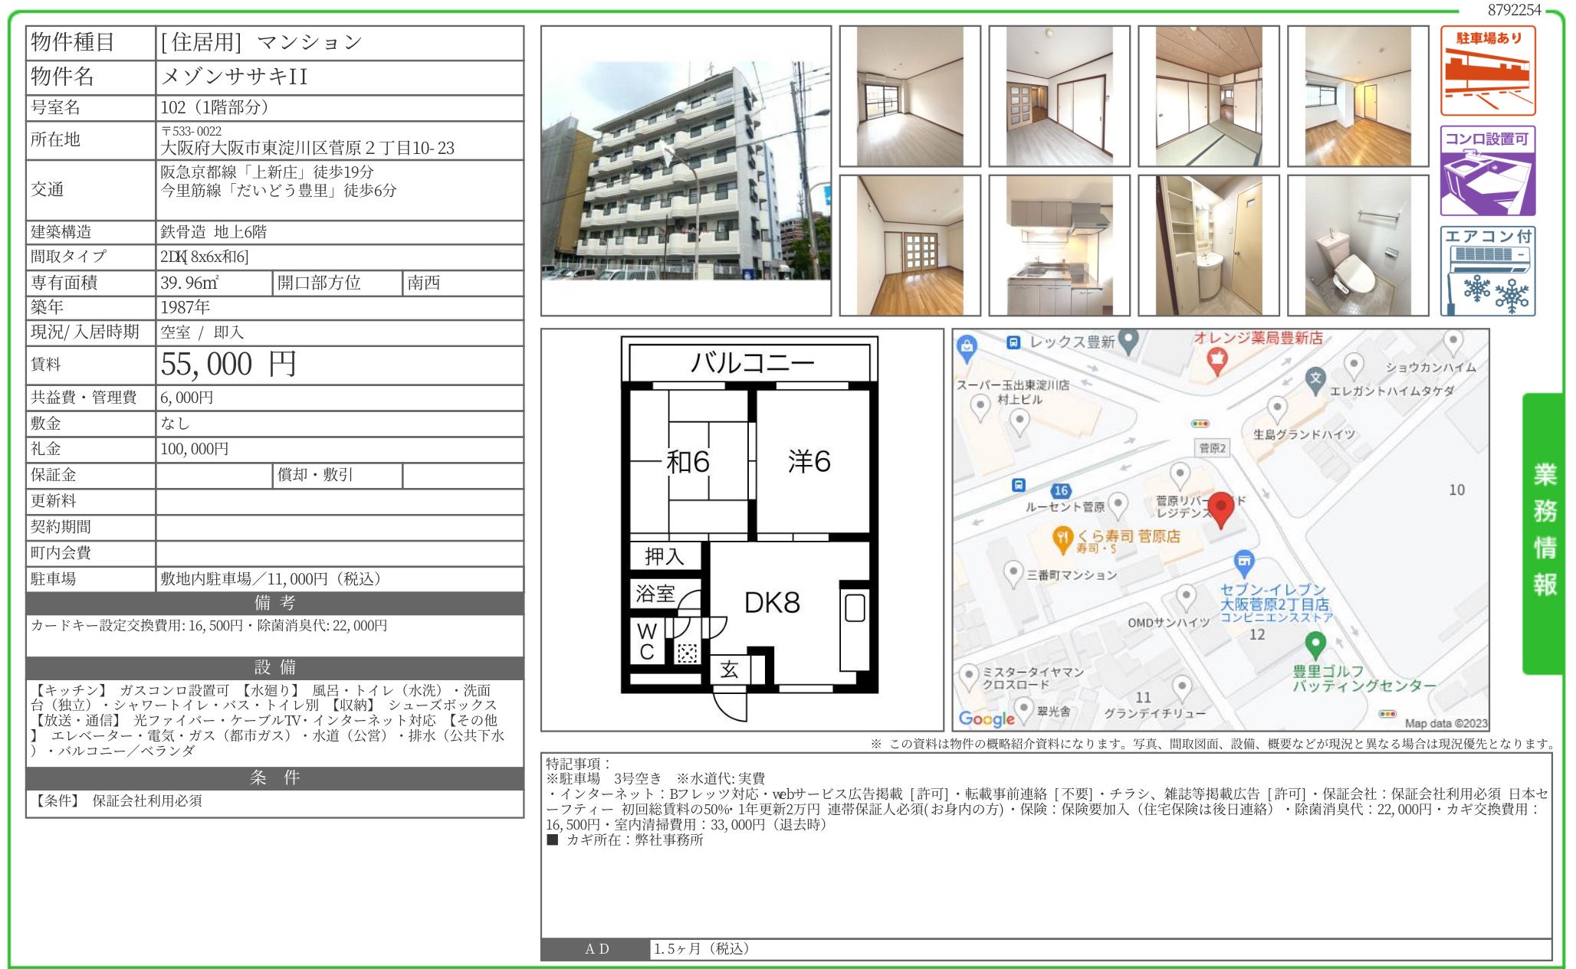Screen dimensions: 1576x969
Task: Click the parking available (駐車場あり) icon
Action: 1487,70
